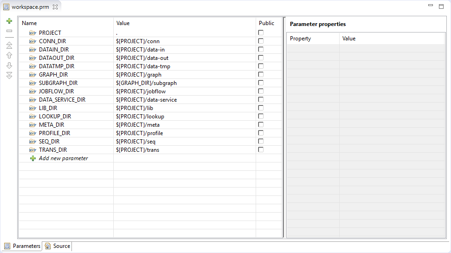The width and height of the screenshot is (451, 253).
Task: Click the move to bottom arrow icon
Action: pos(9,75)
